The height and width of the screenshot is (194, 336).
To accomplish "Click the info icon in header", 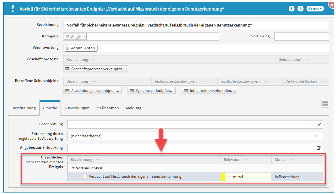I will pyautogui.click(x=291, y=8).
